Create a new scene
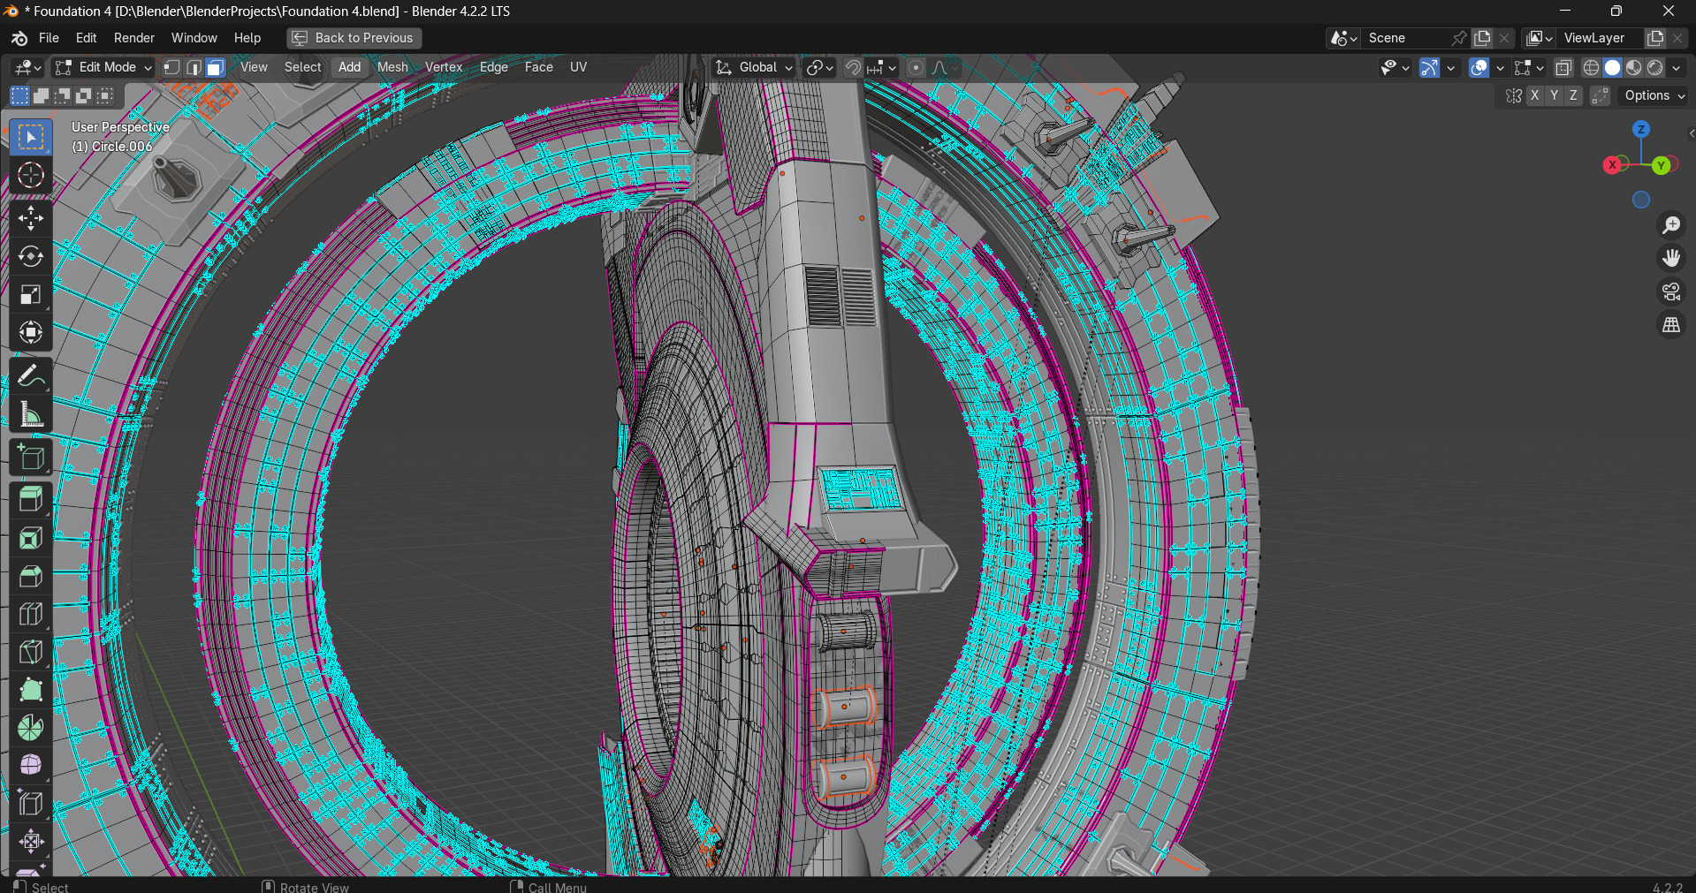The height and width of the screenshot is (893, 1696). coord(1482,38)
